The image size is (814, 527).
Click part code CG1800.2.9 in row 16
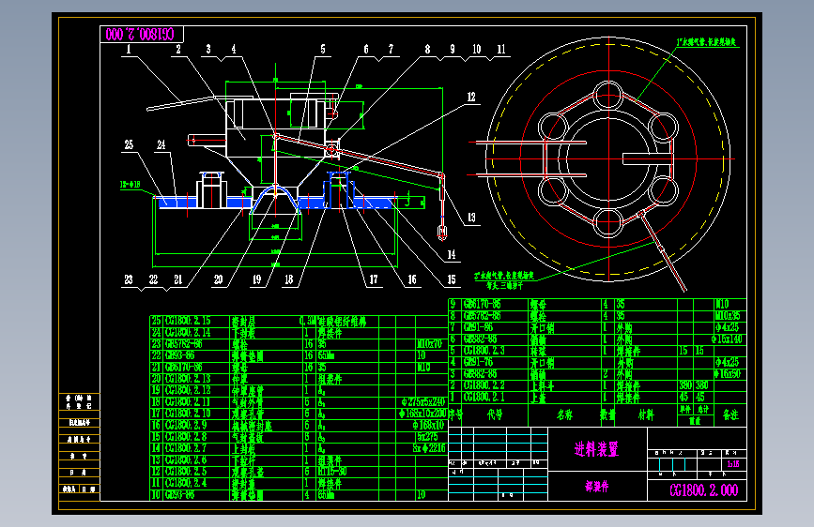point(186,426)
